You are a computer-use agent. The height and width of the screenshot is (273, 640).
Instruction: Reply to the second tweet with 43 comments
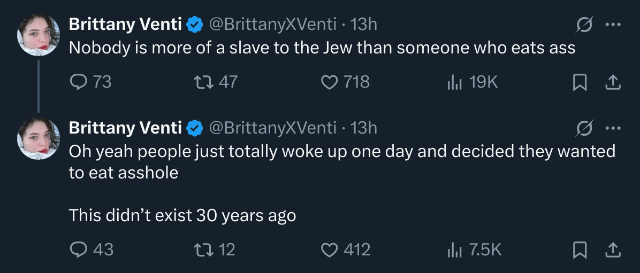[x=79, y=249]
